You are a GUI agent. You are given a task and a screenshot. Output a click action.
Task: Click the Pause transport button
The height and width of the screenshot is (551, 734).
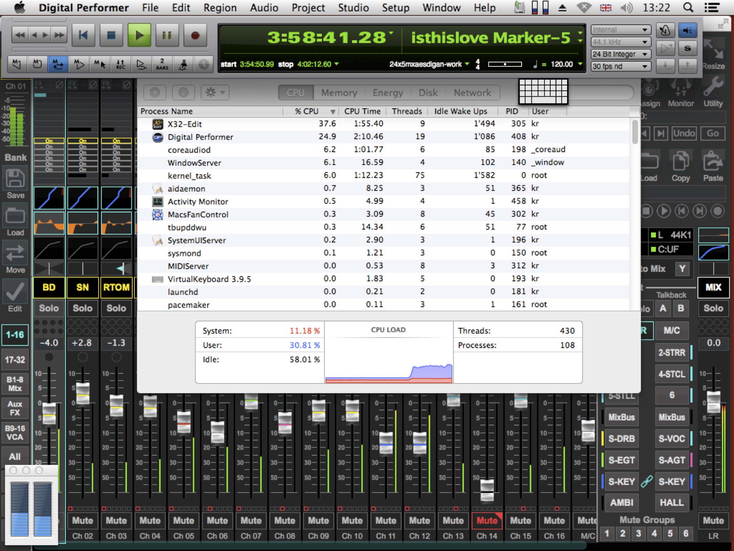pyautogui.click(x=167, y=35)
